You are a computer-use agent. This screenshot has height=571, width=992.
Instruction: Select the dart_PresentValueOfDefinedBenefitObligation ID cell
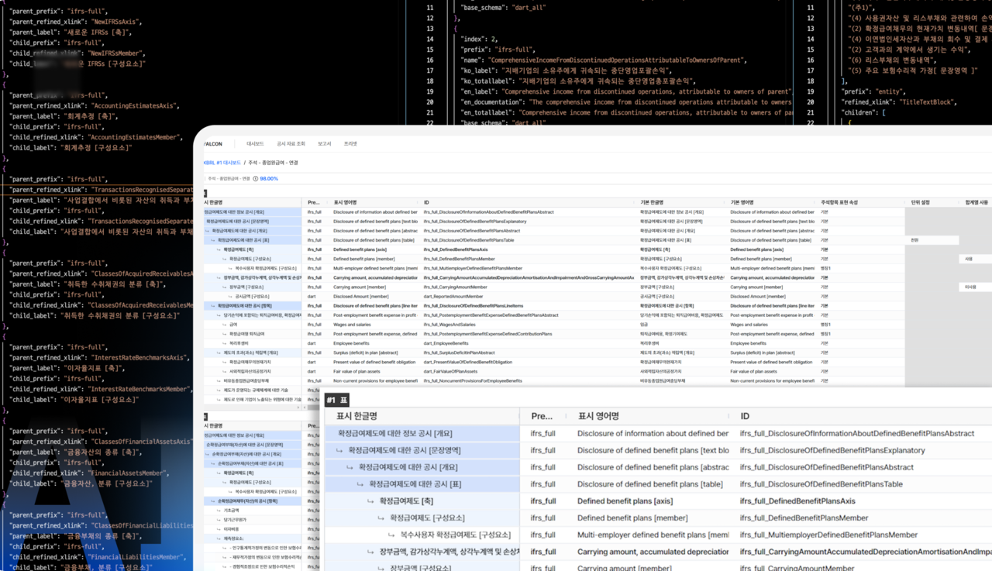click(467, 362)
